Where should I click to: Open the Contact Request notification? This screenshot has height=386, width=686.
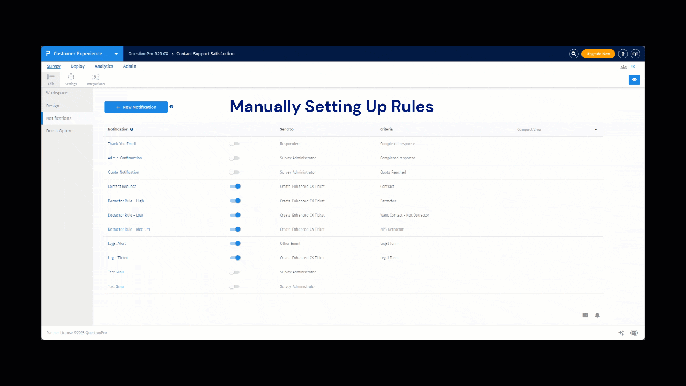tap(122, 187)
